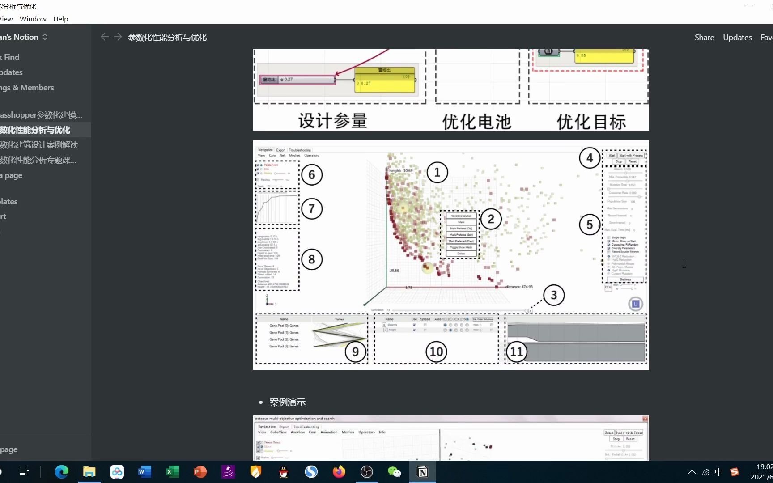Go back with the left arrow
This screenshot has height=483, width=773.
(x=105, y=37)
